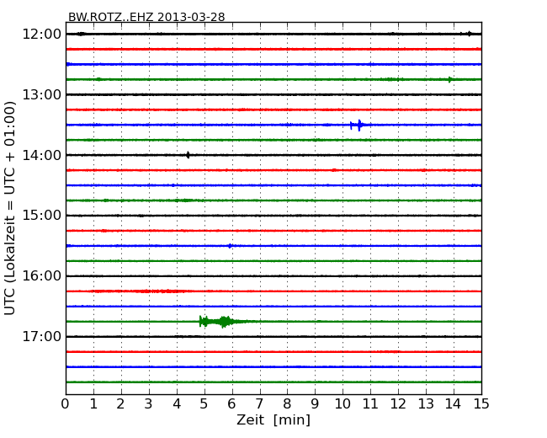Click the 6 minute tick label
Viewport: 547px width, 438px height.
232,404
